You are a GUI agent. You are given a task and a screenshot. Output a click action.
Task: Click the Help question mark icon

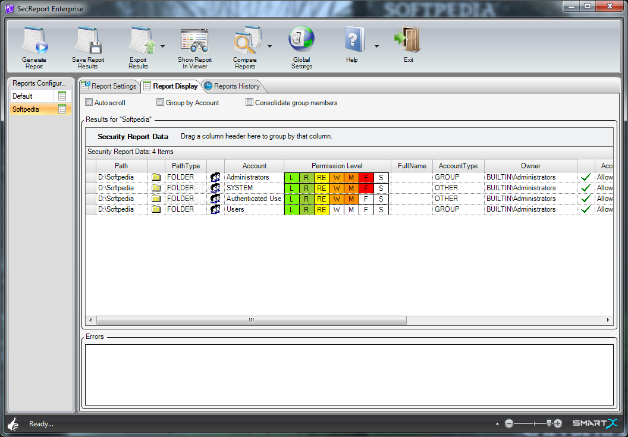pyautogui.click(x=354, y=39)
